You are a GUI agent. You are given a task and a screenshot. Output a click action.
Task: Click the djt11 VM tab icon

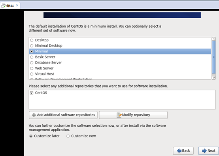(3, 6)
